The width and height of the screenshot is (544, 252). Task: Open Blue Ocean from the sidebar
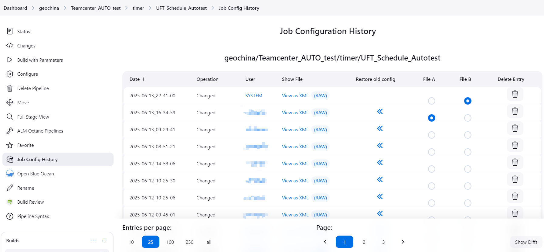[36, 174]
